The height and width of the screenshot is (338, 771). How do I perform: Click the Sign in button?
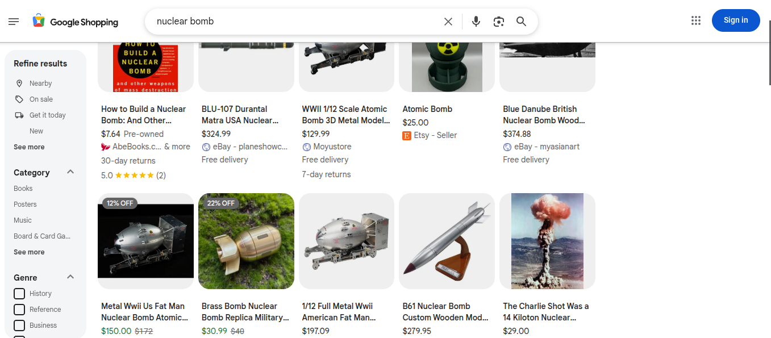[x=735, y=20]
